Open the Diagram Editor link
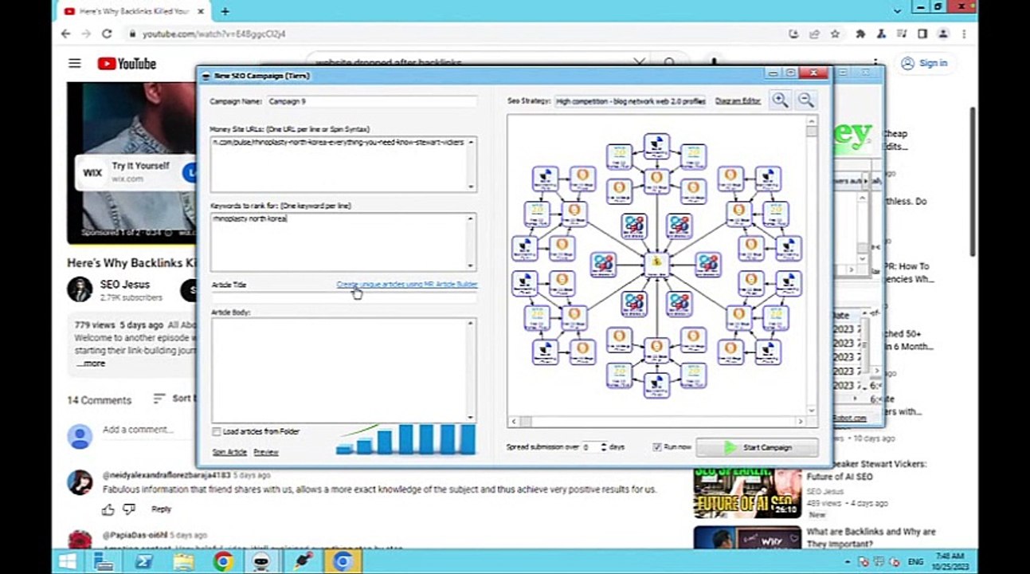The height and width of the screenshot is (574, 1030). (738, 101)
